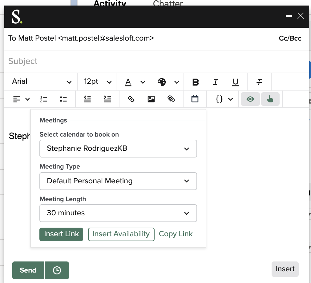
Task: Toggle bold formatting
Action: pos(195,82)
